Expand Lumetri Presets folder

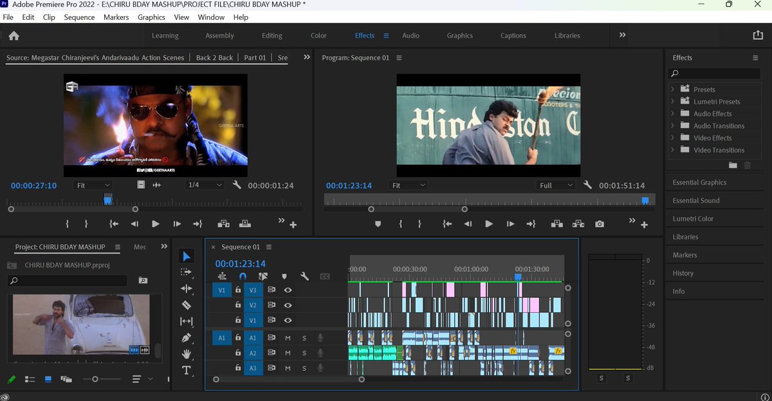[x=673, y=102]
